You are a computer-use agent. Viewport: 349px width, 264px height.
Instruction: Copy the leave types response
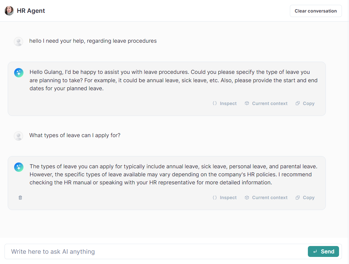point(305,198)
